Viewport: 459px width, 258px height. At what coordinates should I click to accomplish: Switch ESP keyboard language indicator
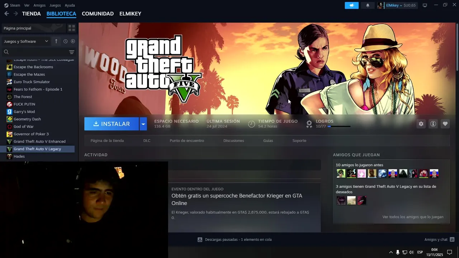[420, 252]
